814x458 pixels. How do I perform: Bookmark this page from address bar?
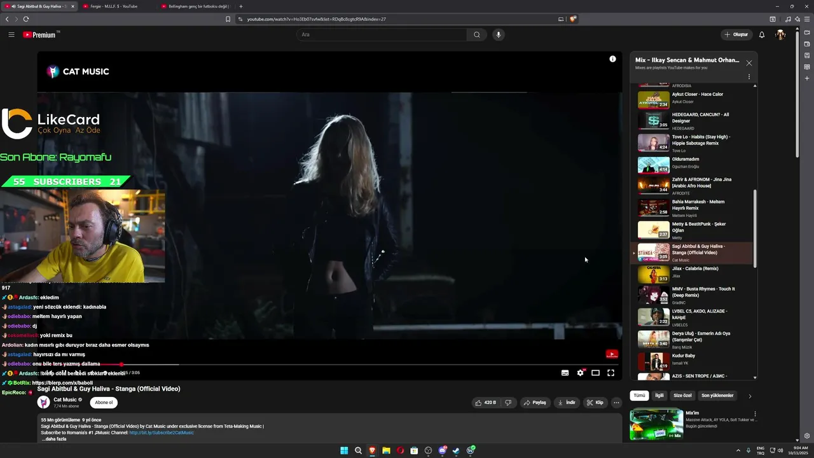coord(228,19)
